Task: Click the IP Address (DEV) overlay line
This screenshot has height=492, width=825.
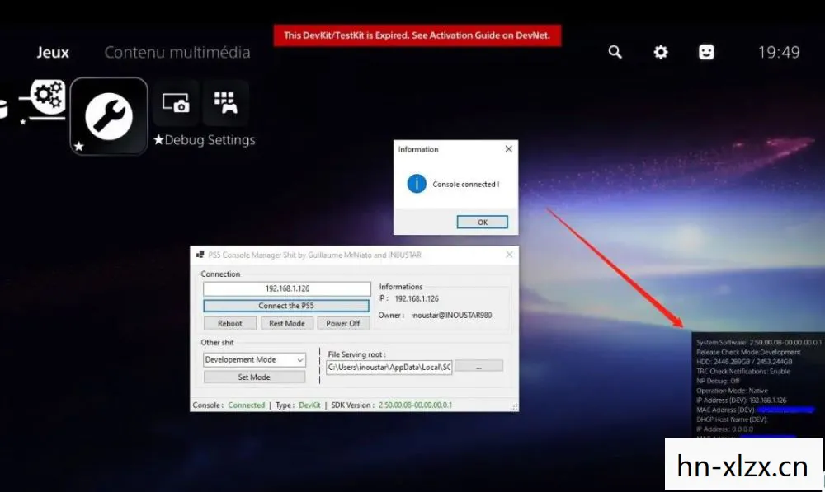Action: point(742,400)
